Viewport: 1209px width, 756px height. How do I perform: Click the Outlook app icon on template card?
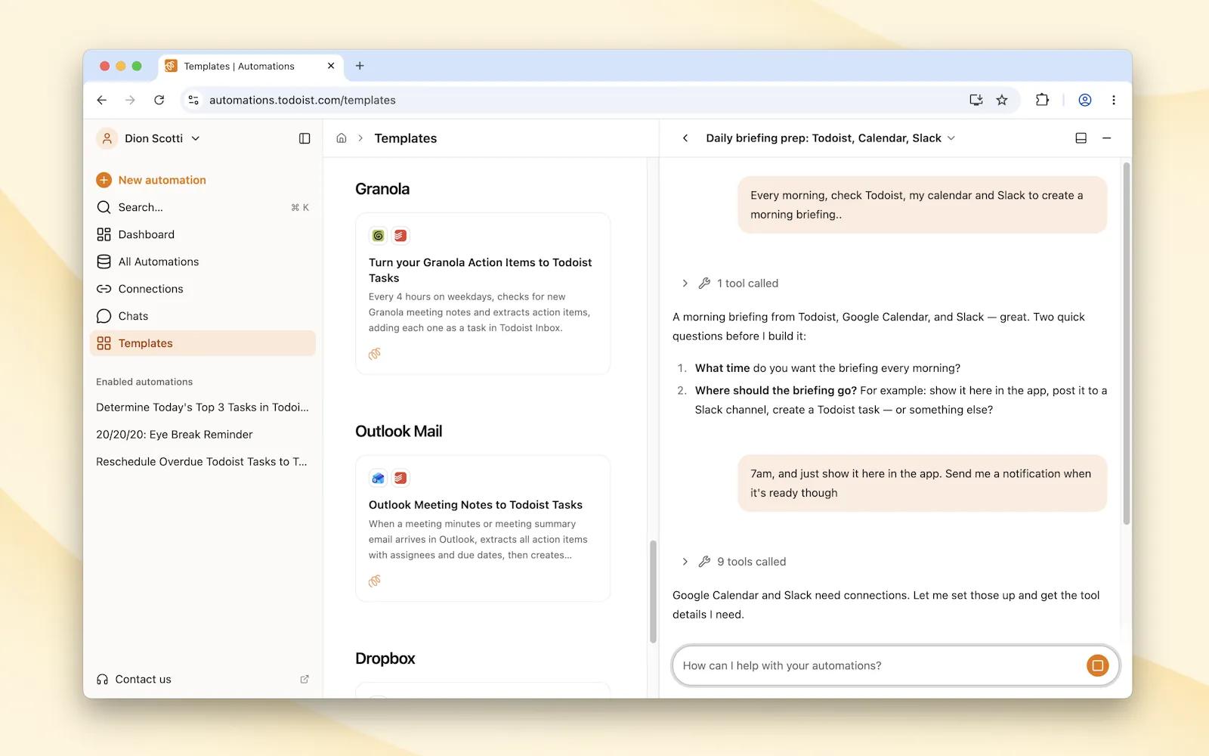tap(378, 478)
